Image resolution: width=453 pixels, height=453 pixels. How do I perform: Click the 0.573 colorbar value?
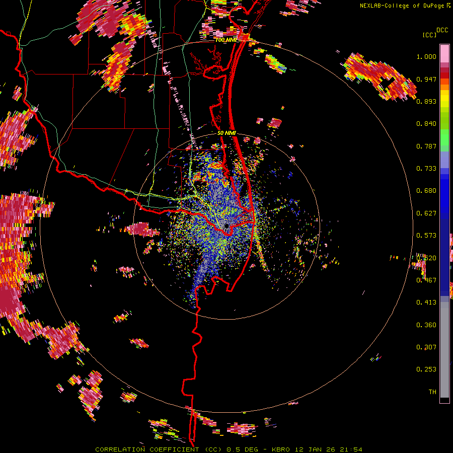click(426, 236)
